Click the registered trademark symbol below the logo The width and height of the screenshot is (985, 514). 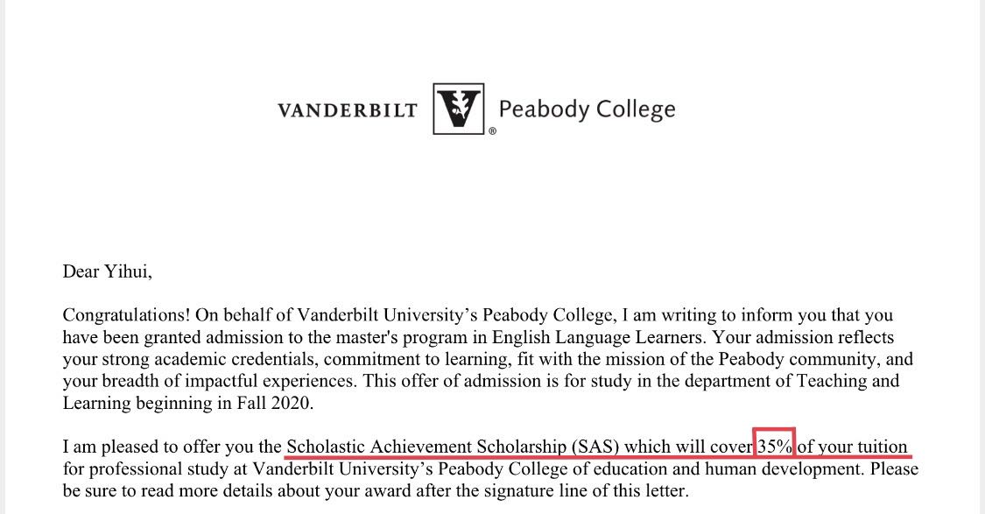click(x=492, y=130)
